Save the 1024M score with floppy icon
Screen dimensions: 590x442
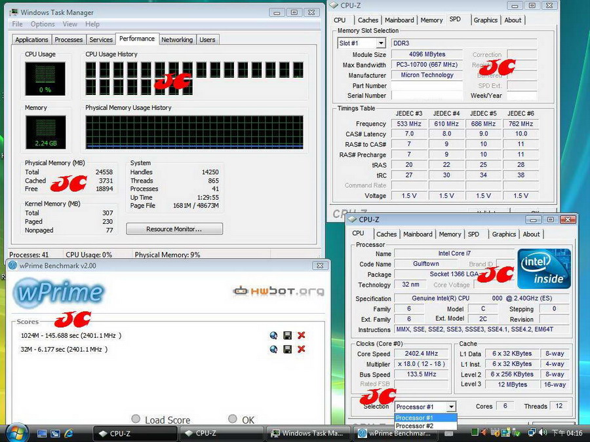coord(288,335)
